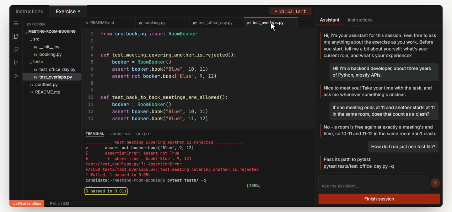Switch to README.md editor tab

(108, 23)
